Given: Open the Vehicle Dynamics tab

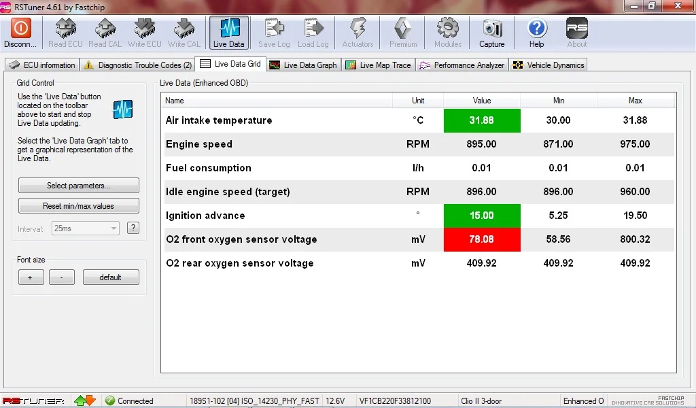Looking at the screenshot, I should point(549,65).
